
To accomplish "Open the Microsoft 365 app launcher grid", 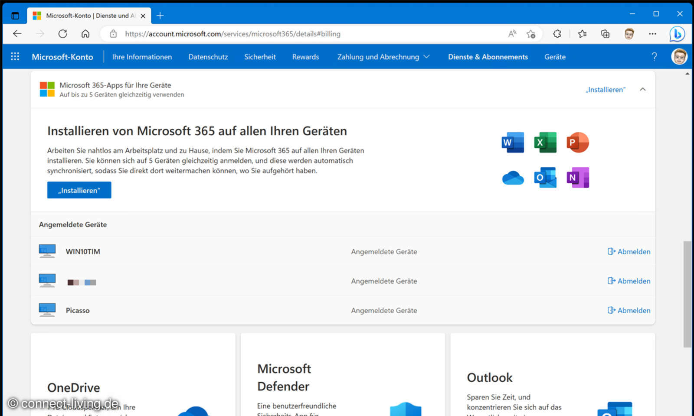I will point(15,56).
